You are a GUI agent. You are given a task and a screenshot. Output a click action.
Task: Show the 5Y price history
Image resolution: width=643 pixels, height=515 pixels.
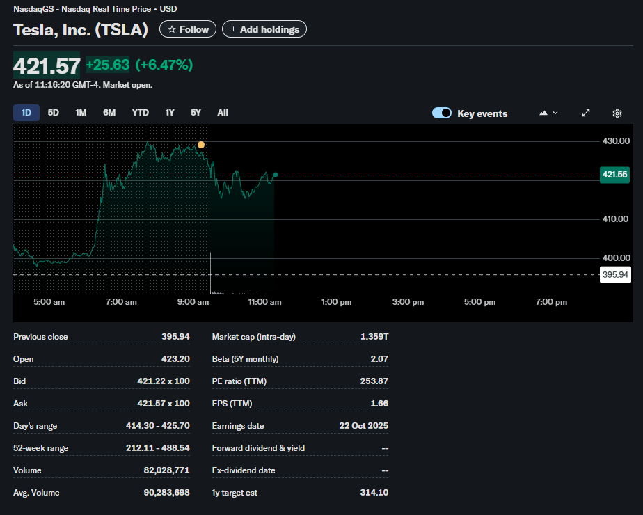click(x=196, y=113)
